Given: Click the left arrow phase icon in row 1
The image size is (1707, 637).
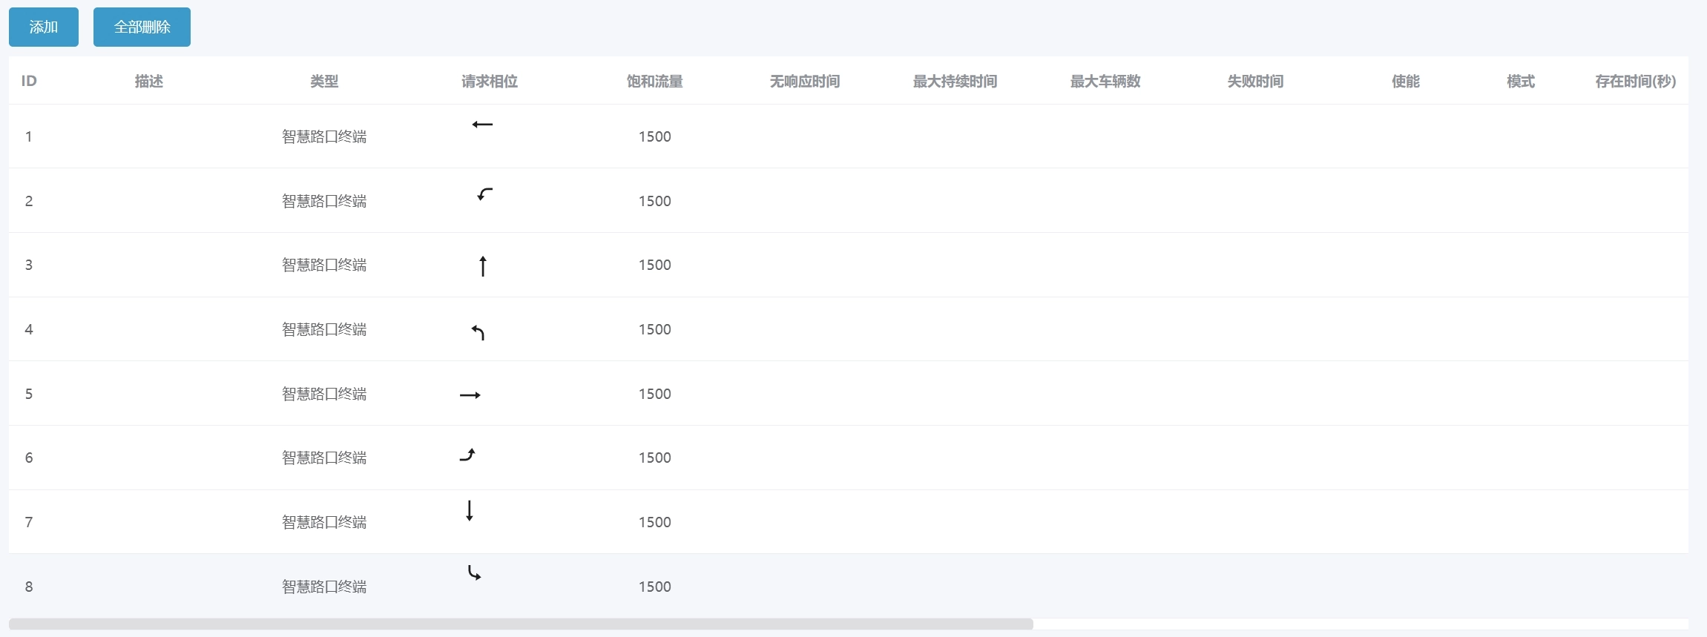Looking at the screenshot, I should point(482,125).
